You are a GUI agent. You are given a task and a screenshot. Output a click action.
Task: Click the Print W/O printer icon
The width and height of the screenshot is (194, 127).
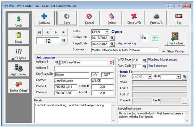point(156,16)
